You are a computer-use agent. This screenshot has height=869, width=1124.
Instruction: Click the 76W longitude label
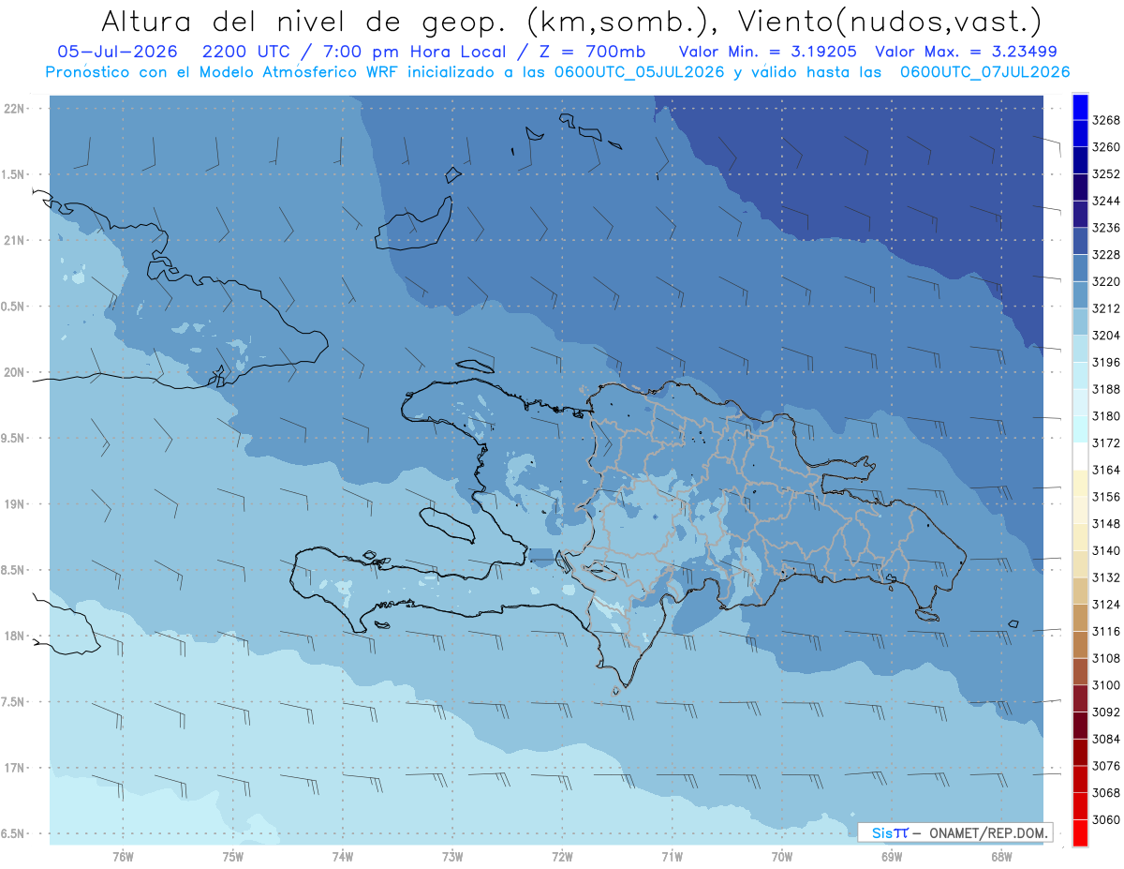[123, 857]
